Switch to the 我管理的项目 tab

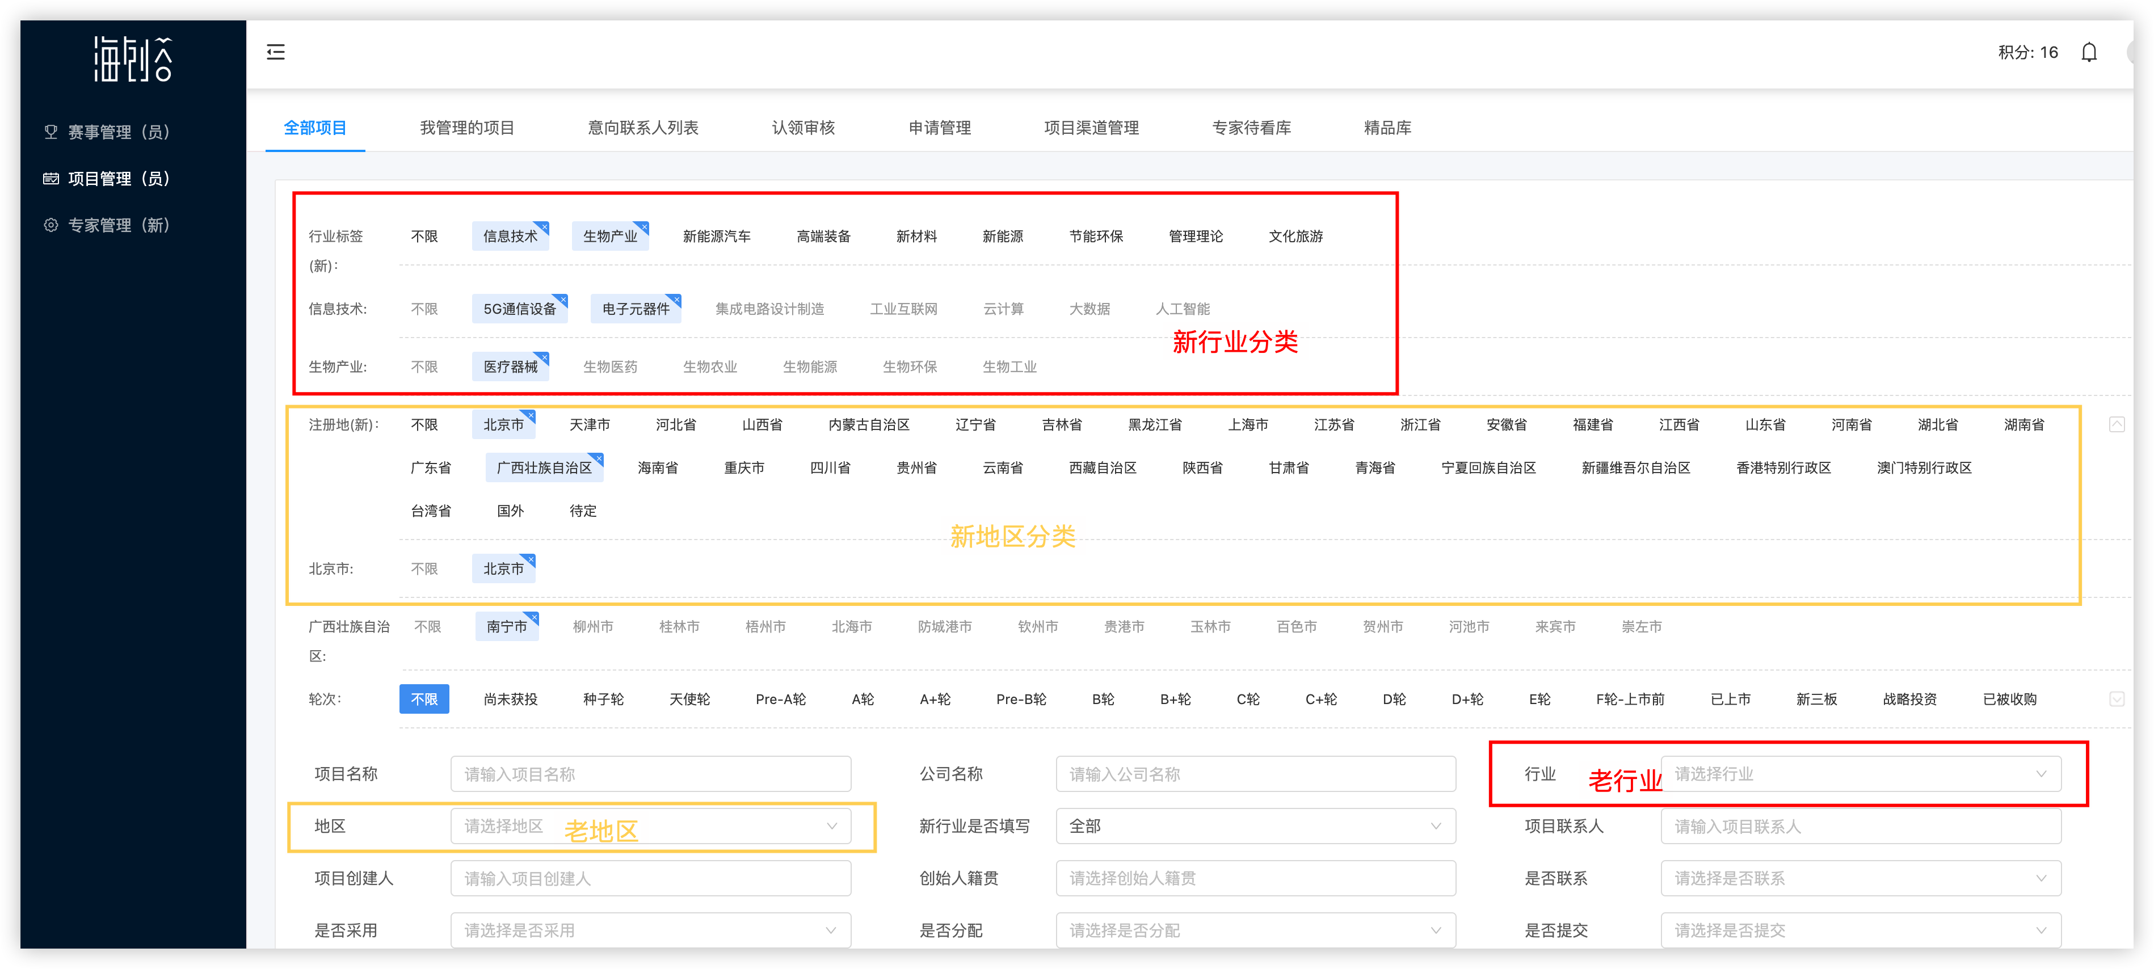[466, 128]
